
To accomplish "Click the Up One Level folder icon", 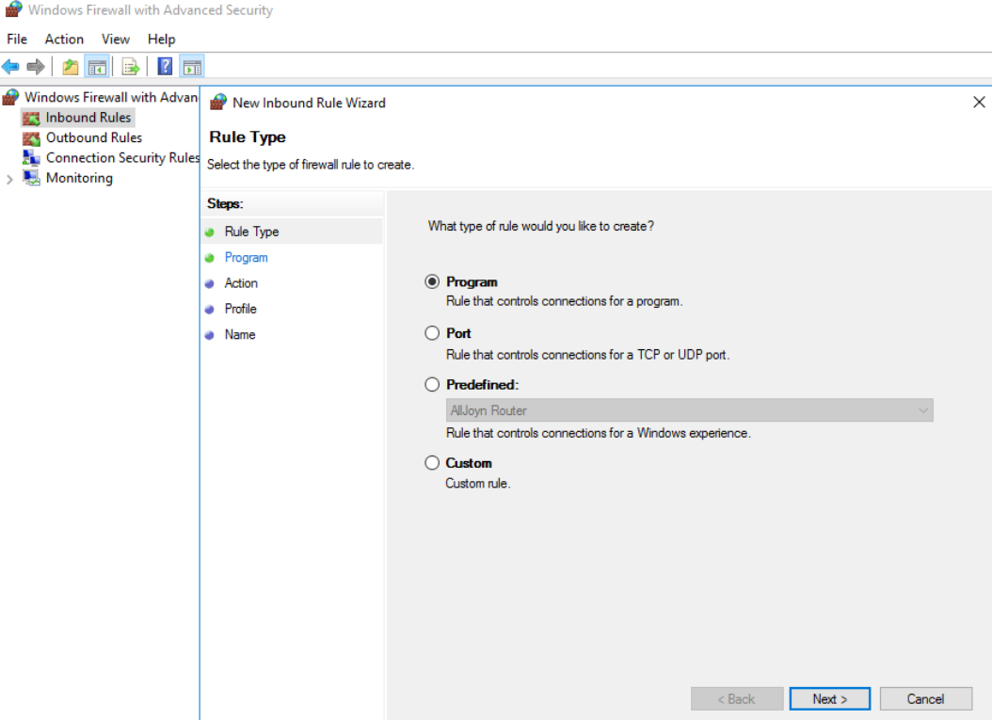I will (71, 67).
